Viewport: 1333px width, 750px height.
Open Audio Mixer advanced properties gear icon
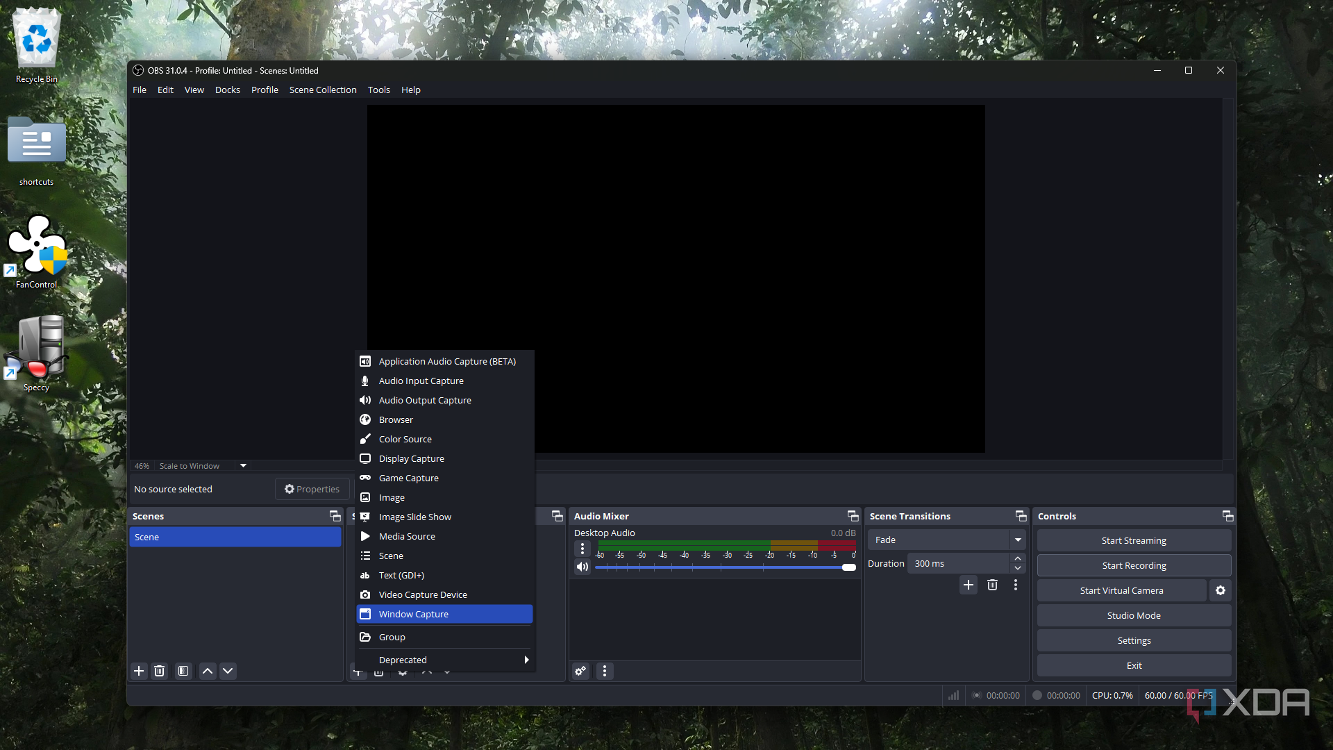(x=580, y=671)
